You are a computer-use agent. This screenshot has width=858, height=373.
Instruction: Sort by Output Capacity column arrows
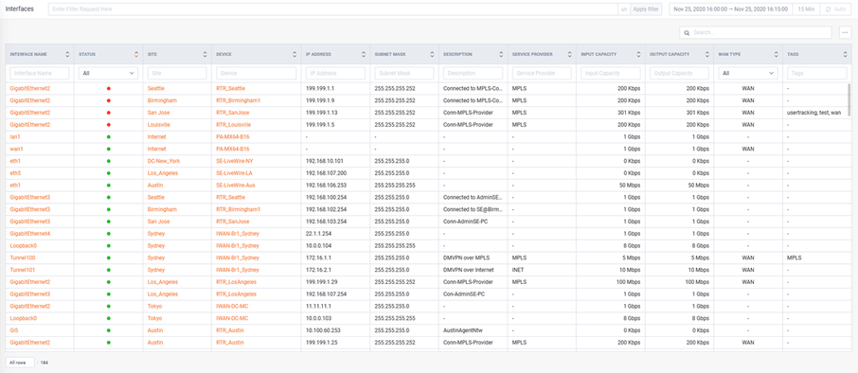tap(707, 54)
